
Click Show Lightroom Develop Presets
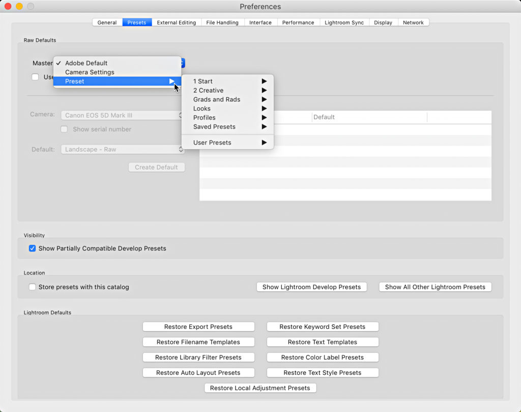[312, 287]
